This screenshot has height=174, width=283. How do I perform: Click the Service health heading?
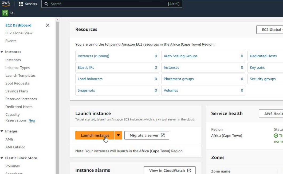coord(227,114)
